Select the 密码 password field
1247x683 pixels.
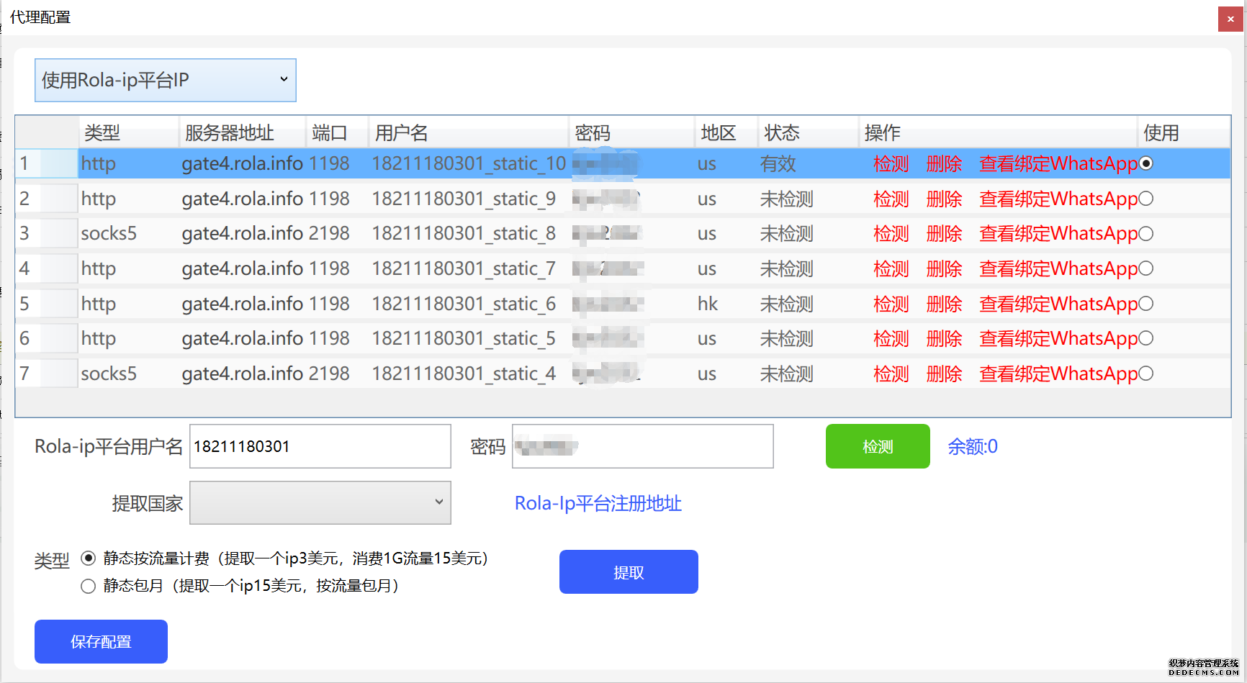click(x=641, y=446)
